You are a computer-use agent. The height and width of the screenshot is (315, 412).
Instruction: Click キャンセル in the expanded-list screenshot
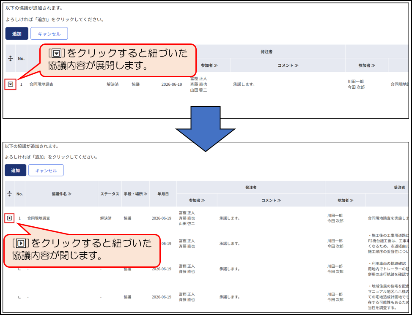coord(46,170)
